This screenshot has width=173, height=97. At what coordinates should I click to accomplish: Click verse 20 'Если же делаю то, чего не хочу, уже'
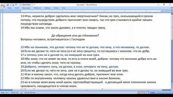[75, 70]
